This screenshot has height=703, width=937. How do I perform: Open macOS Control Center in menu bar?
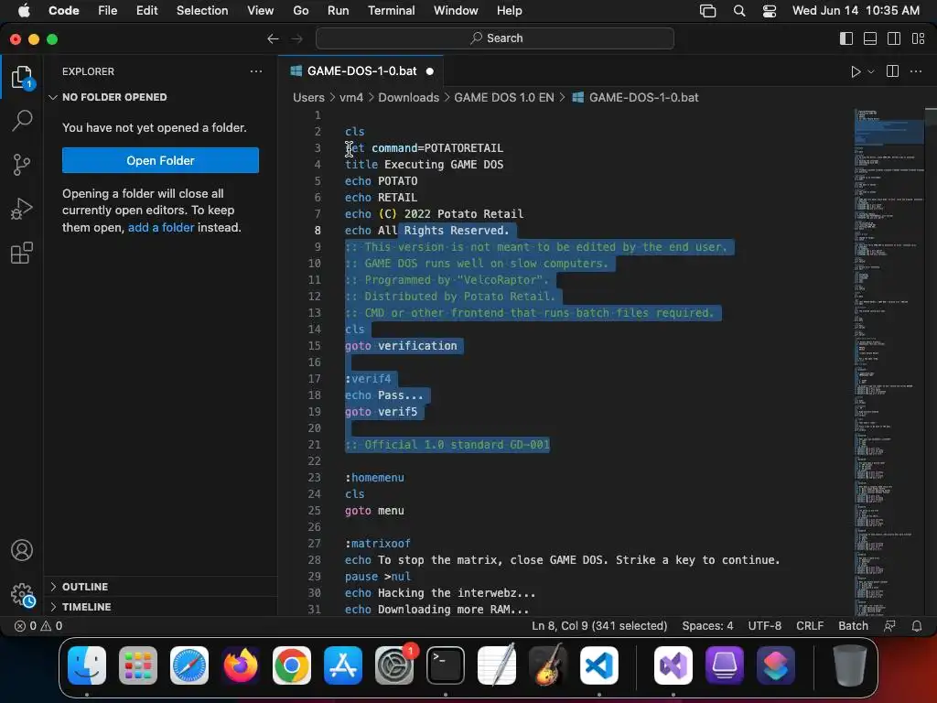[x=769, y=11]
